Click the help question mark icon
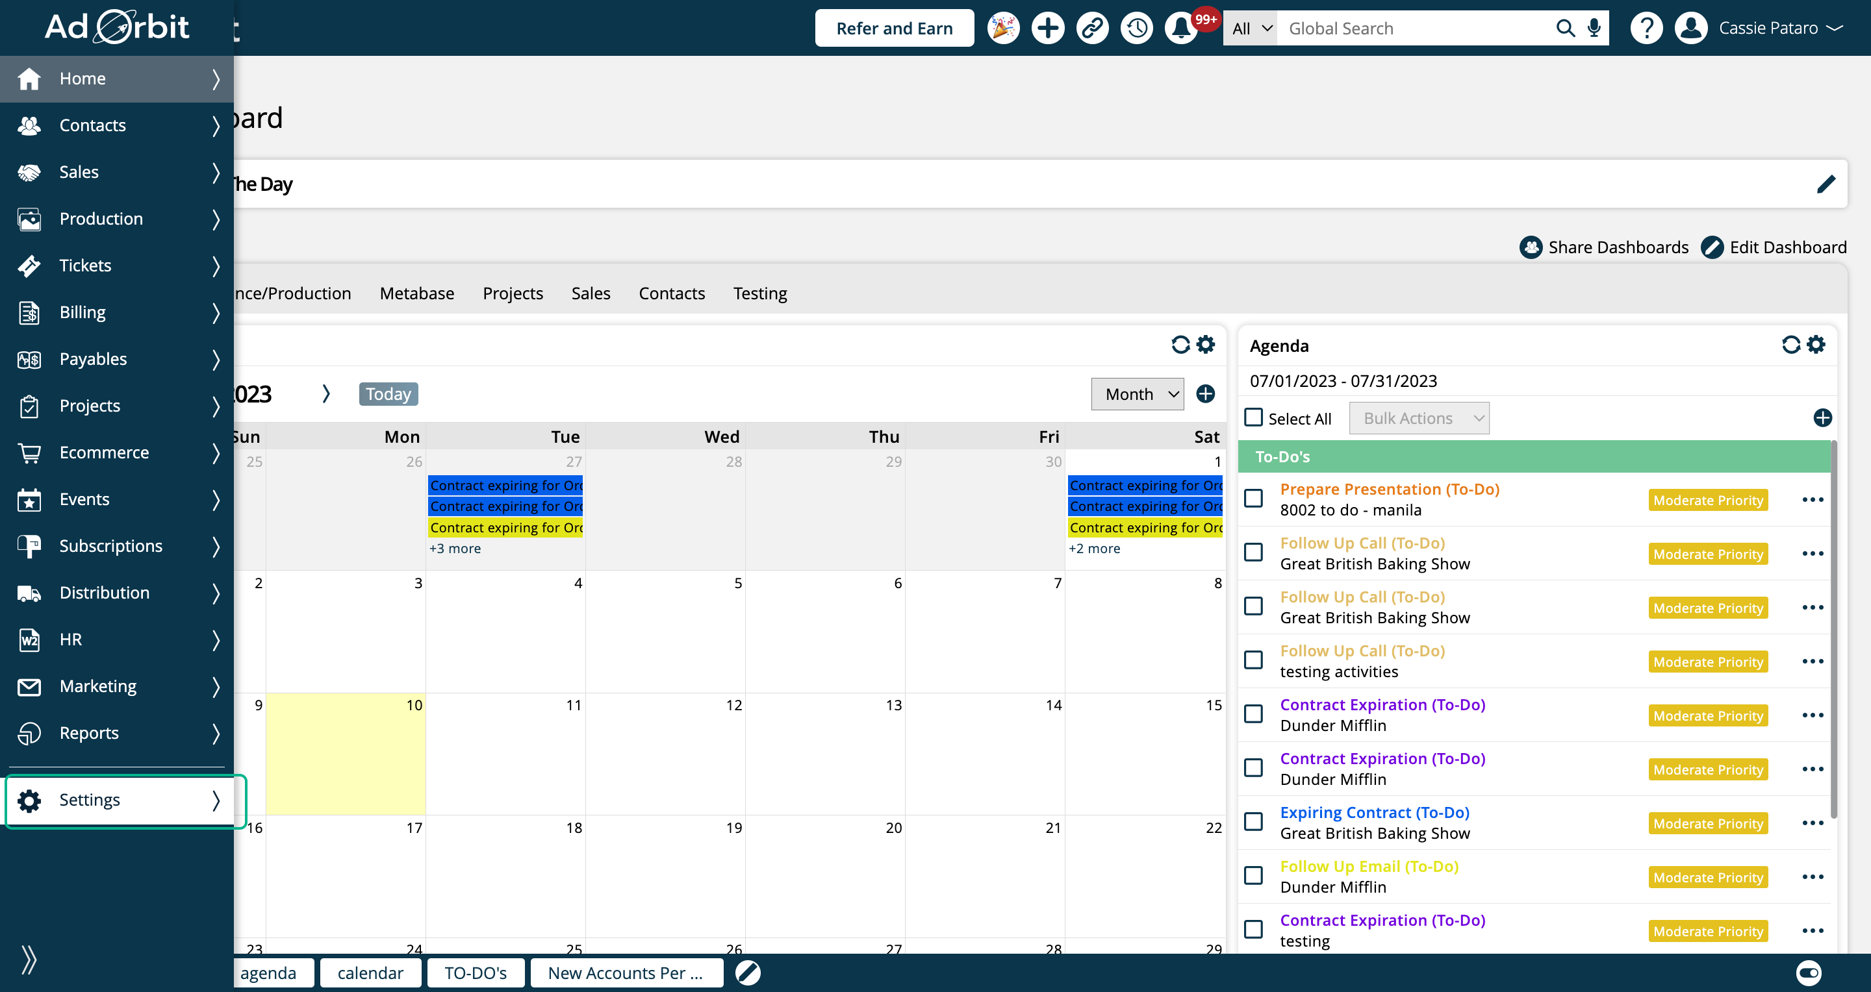The height and width of the screenshot is (992, 1871). [x=1646, y=29]
